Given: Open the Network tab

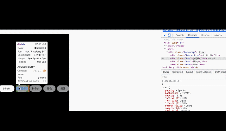Looking at the screenshot, I should pos(218,35).
